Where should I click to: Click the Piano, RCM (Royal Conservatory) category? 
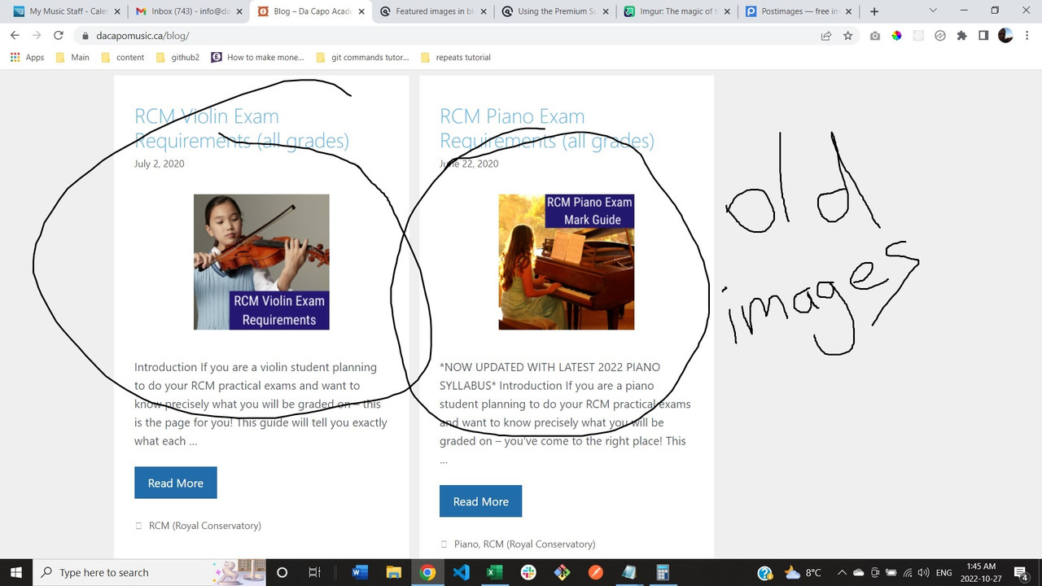pyautogui.click(x=524, y=544)
